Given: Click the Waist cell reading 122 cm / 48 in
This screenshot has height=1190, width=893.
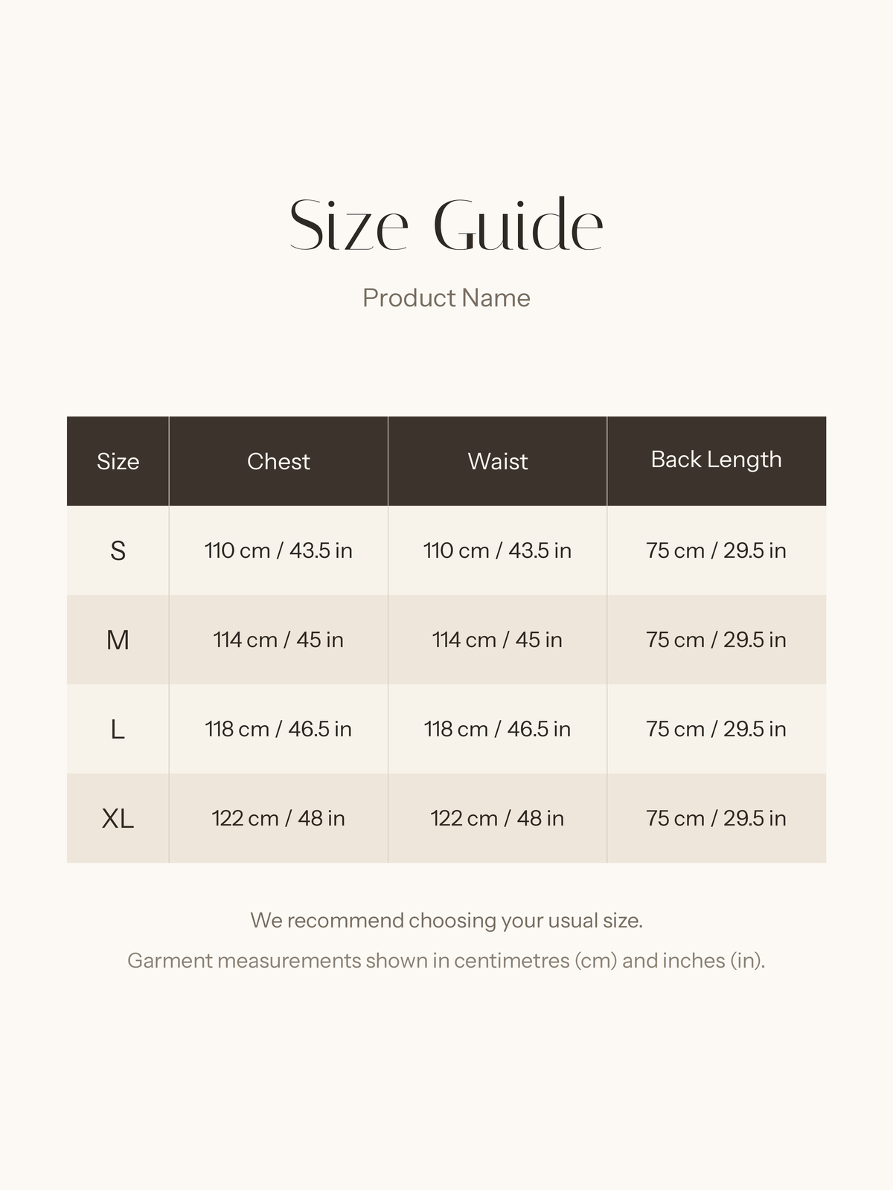Looking at the screenshot, I should pos(498,818).
